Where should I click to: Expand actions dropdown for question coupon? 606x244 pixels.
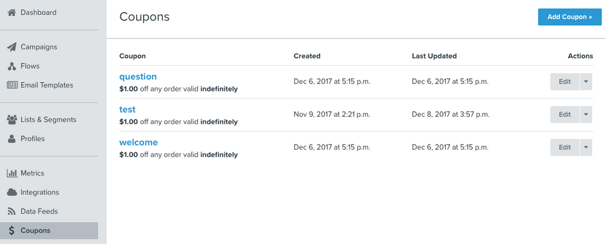tap(586, 82)
